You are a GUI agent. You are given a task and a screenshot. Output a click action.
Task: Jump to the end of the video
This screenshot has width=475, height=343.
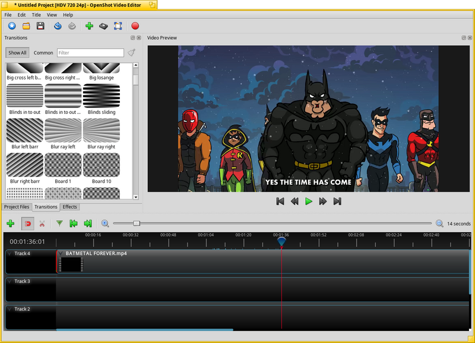pos(337,201)
